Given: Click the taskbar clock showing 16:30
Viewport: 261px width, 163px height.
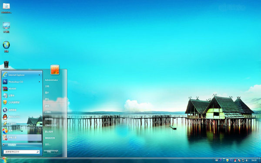Looking at the screenshot, I should click(x=254, y=160).
